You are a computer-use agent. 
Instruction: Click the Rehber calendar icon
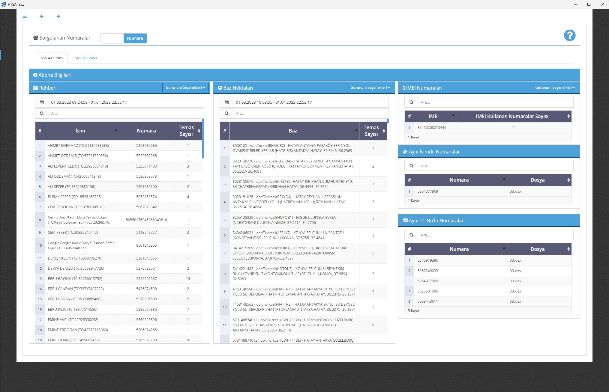point(42,102)
